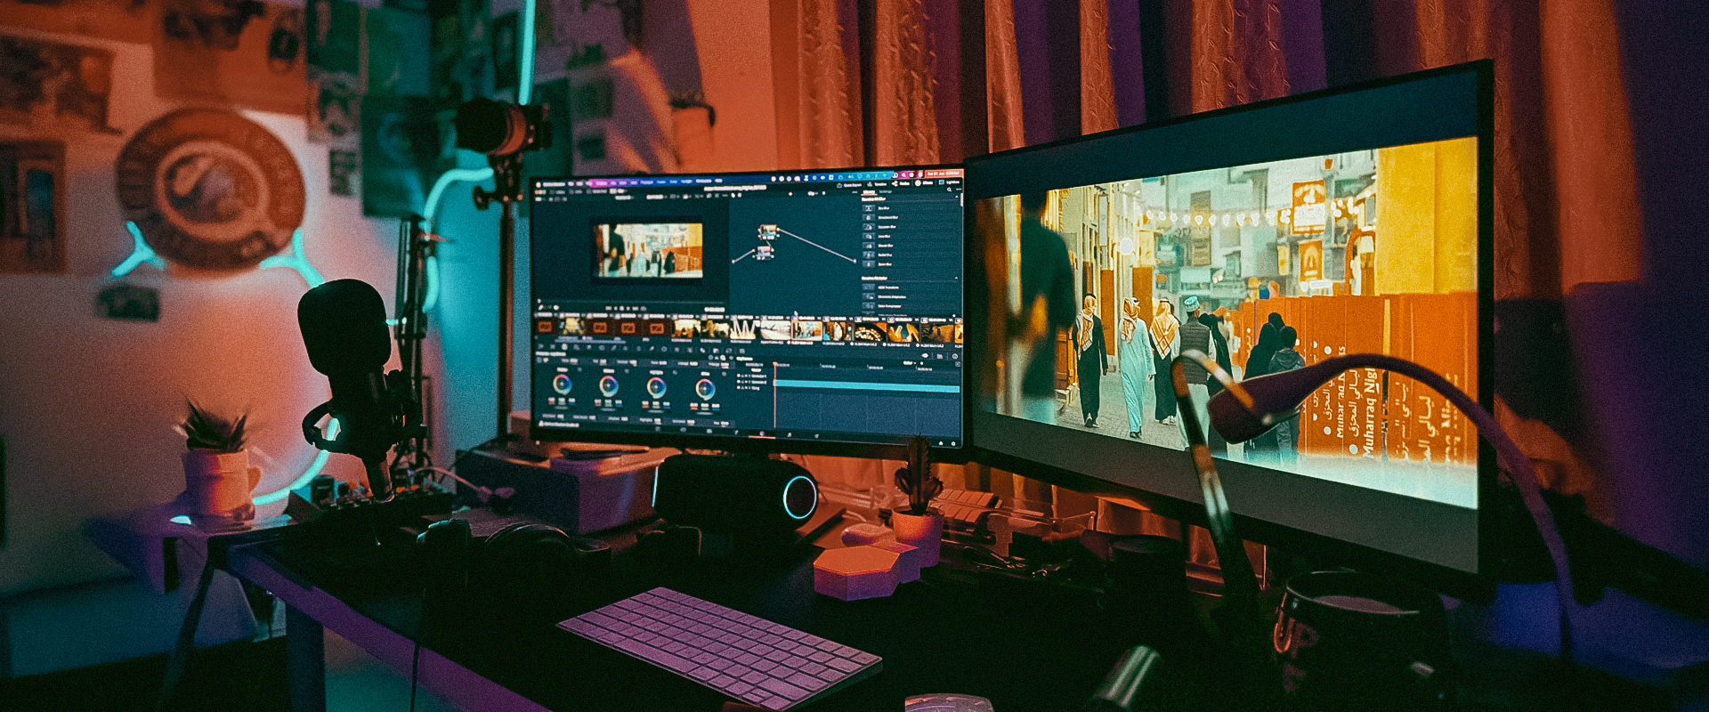
Task: Toggle the Lightbox view
Action: coord(950,183)
